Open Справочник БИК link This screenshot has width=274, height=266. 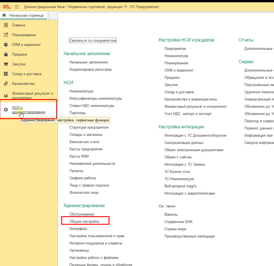(178, 222)
